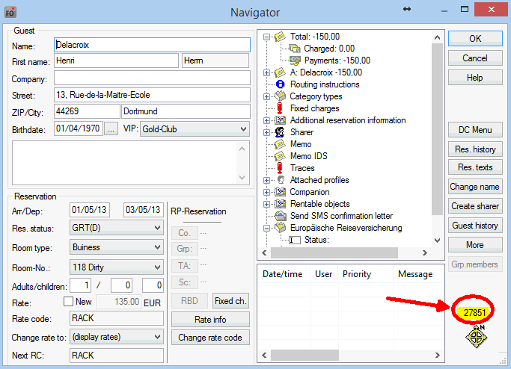This screenshot has height=369, width=511.
Task: Select the Memo IDS tree item
Action: [x=308, y=156]
